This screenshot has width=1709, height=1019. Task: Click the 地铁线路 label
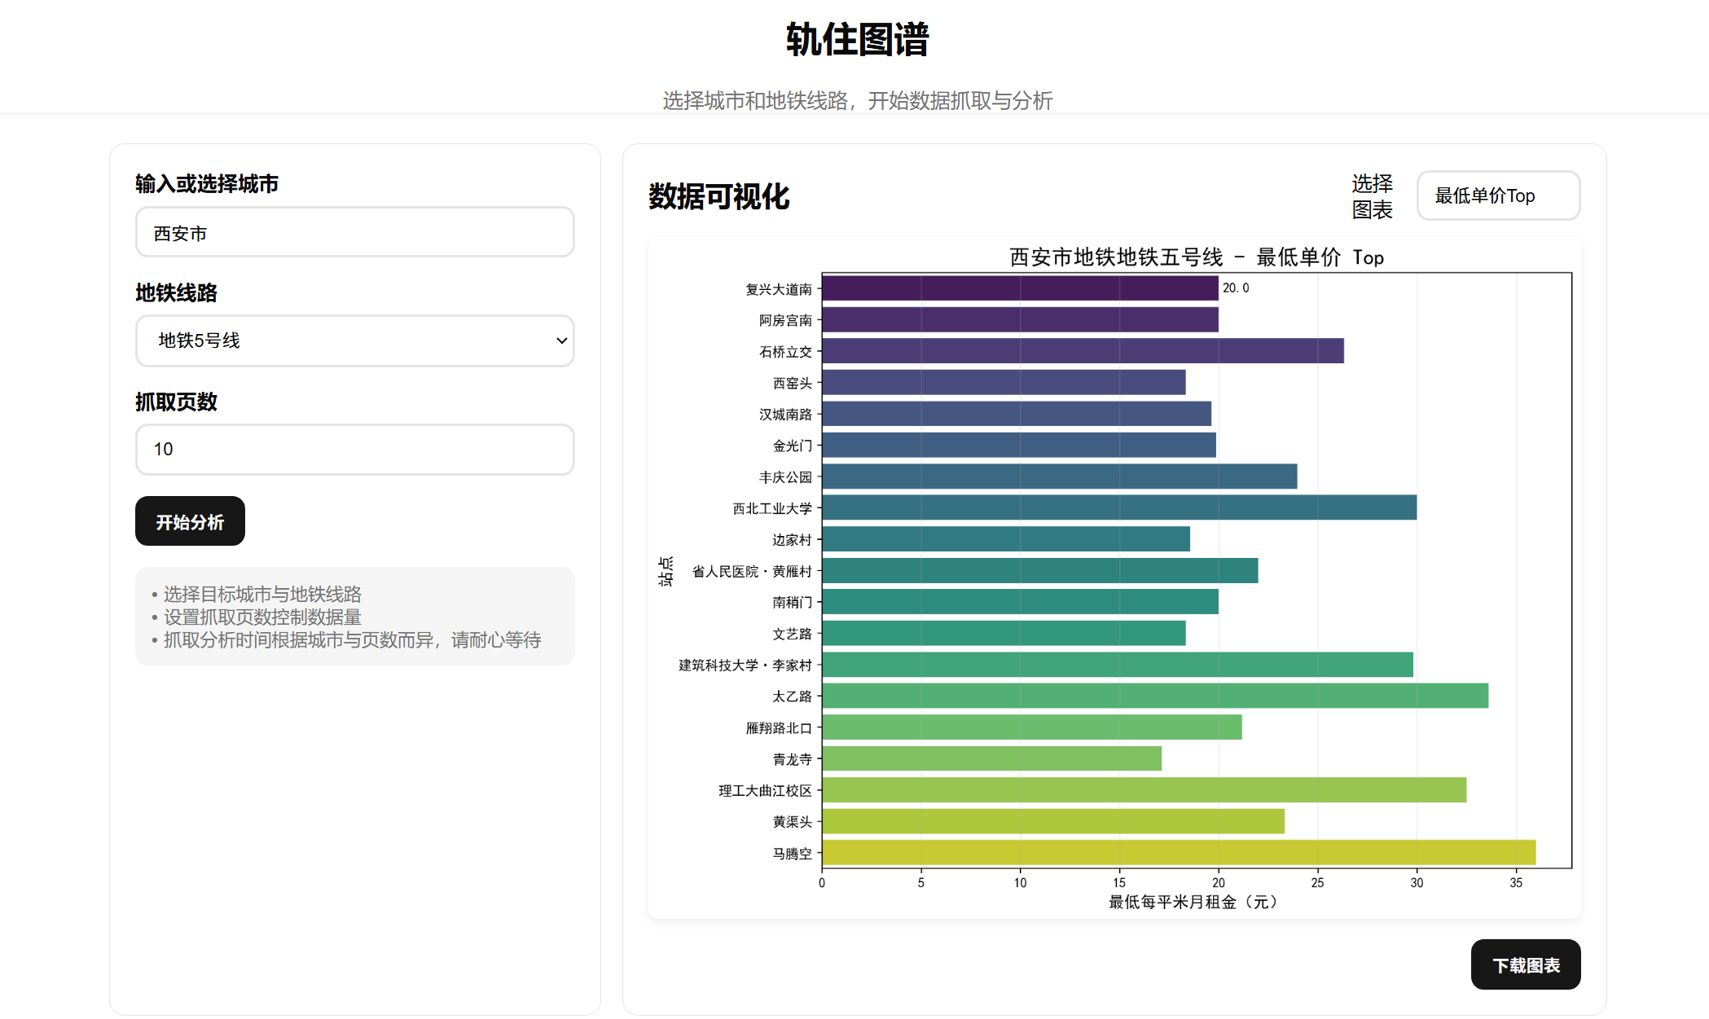(x=176, y=292)
